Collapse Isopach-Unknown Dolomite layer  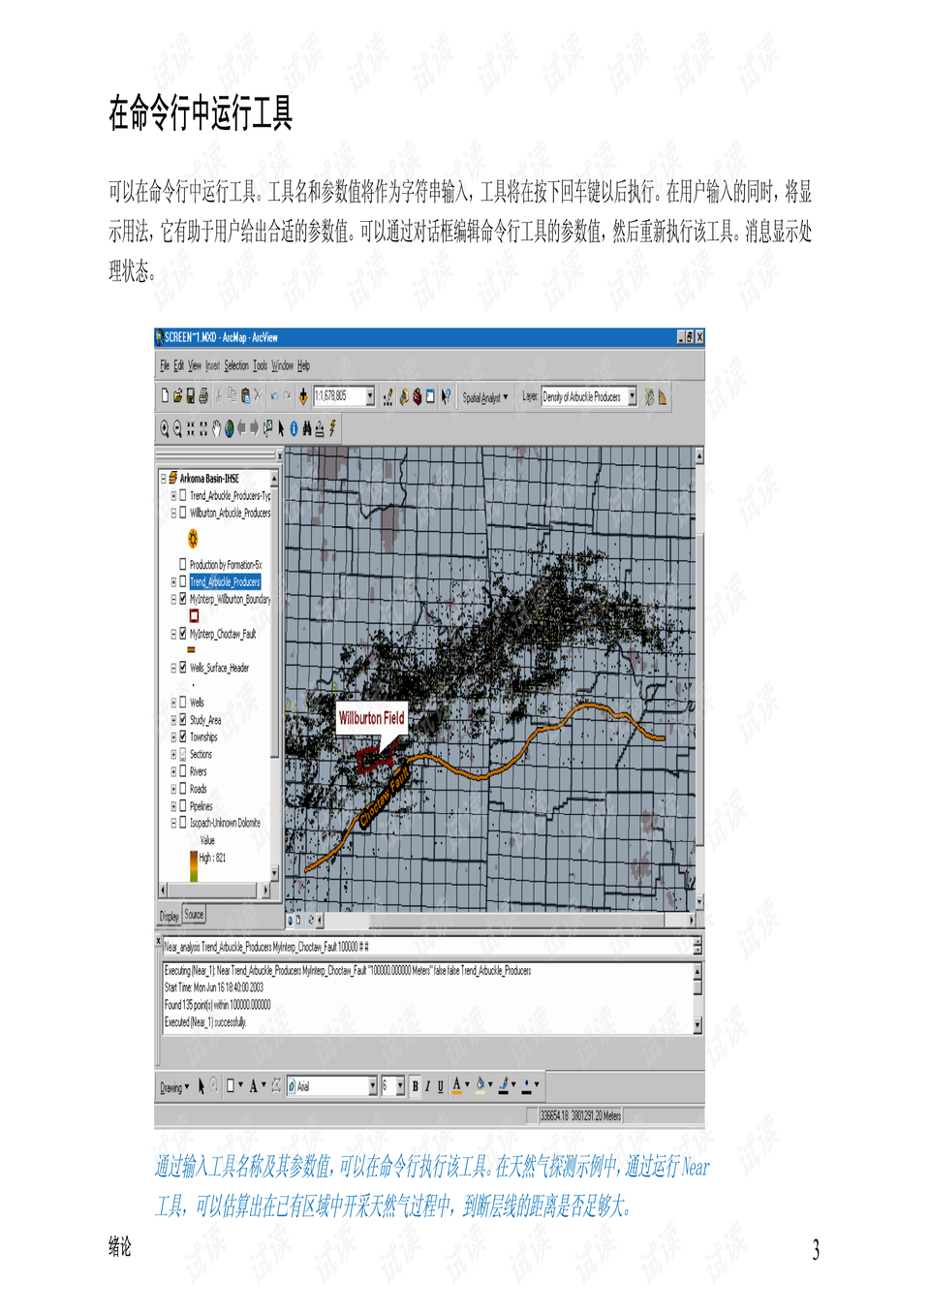(173, 823)
